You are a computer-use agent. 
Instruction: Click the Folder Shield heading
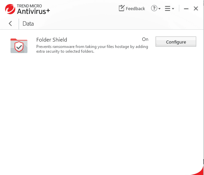(x=52, y=40)
